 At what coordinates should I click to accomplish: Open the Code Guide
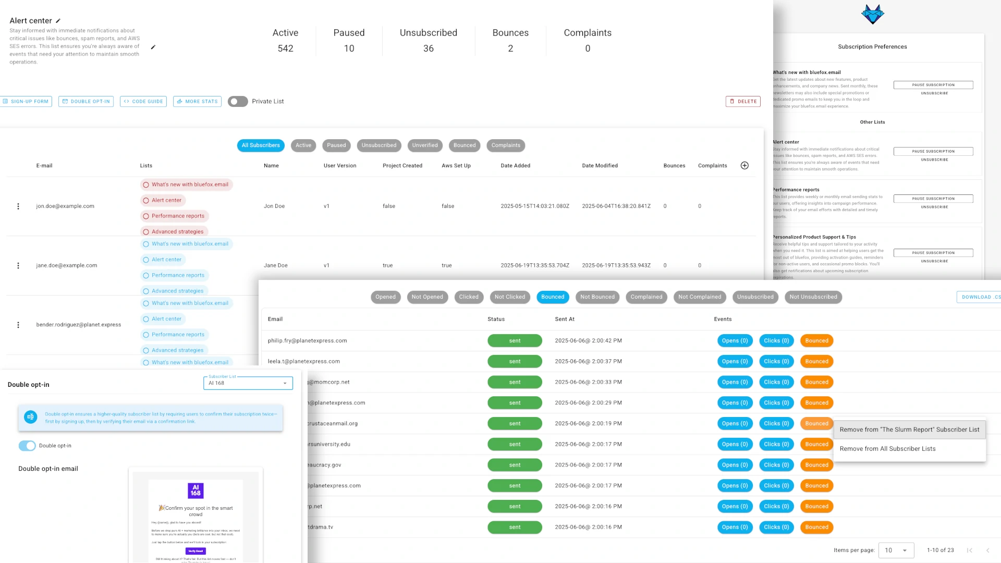pyautogui.click(x=143, y=101)
